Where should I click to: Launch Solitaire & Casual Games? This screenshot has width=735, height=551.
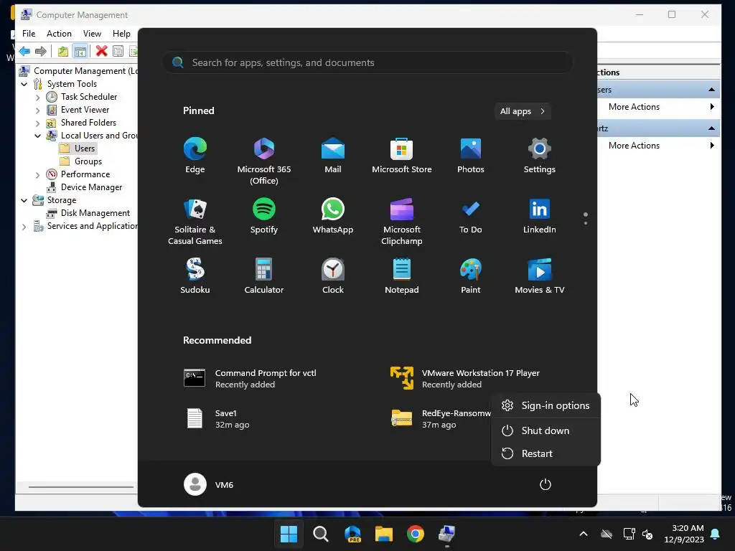[x=195, y=221]
